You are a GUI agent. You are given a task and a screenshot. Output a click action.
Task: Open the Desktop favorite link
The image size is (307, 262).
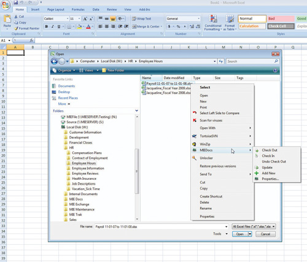pos(64,92)
